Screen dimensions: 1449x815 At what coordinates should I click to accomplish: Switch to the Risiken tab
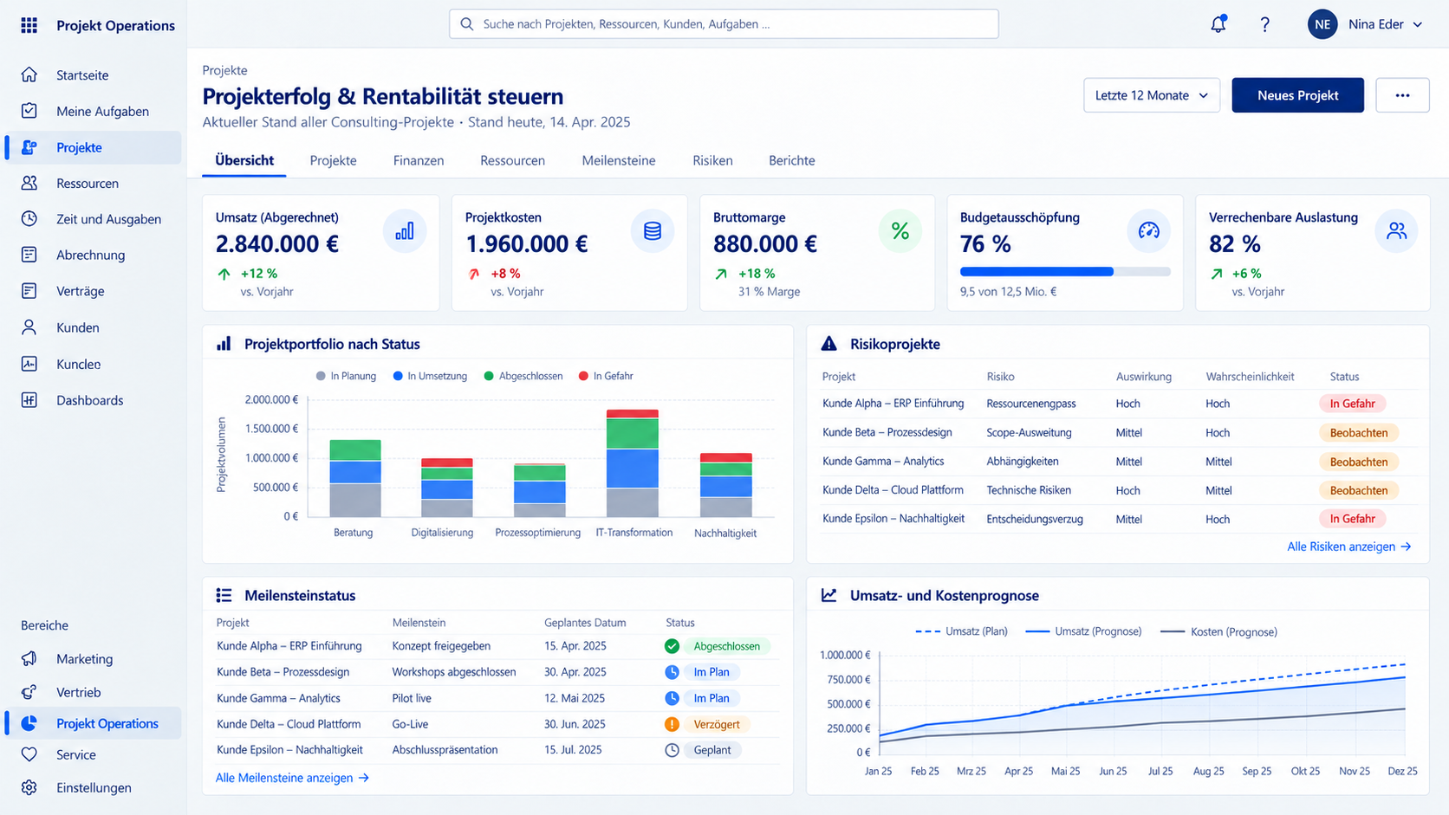pos(712,160)
